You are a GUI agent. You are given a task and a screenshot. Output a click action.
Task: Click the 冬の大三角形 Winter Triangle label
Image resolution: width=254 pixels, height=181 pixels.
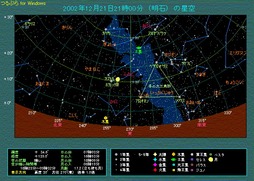[x=160, y=87]
